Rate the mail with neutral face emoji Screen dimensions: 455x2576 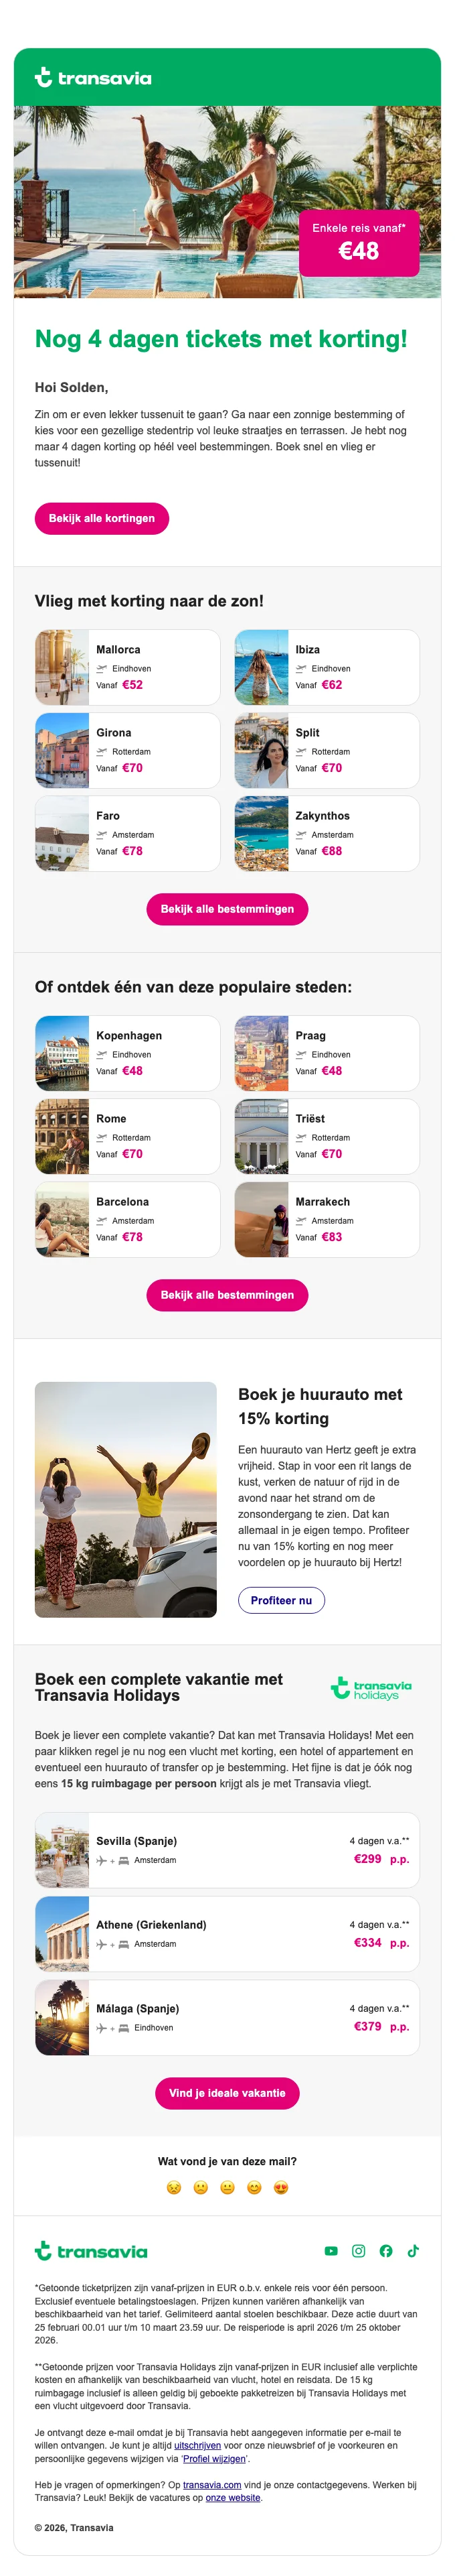tap(227, 2187)
